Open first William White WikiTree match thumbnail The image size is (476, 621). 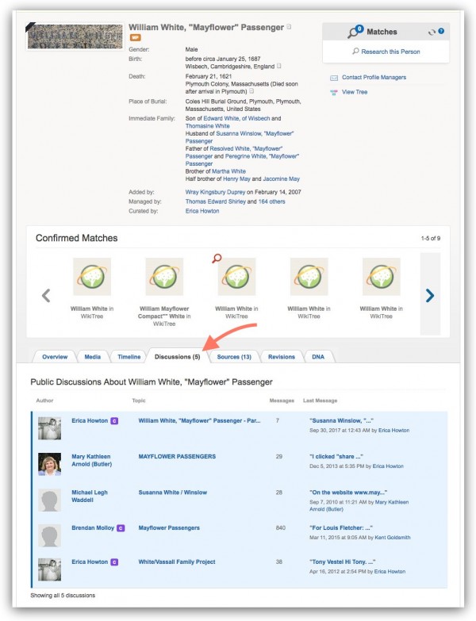tap(92, 277)
